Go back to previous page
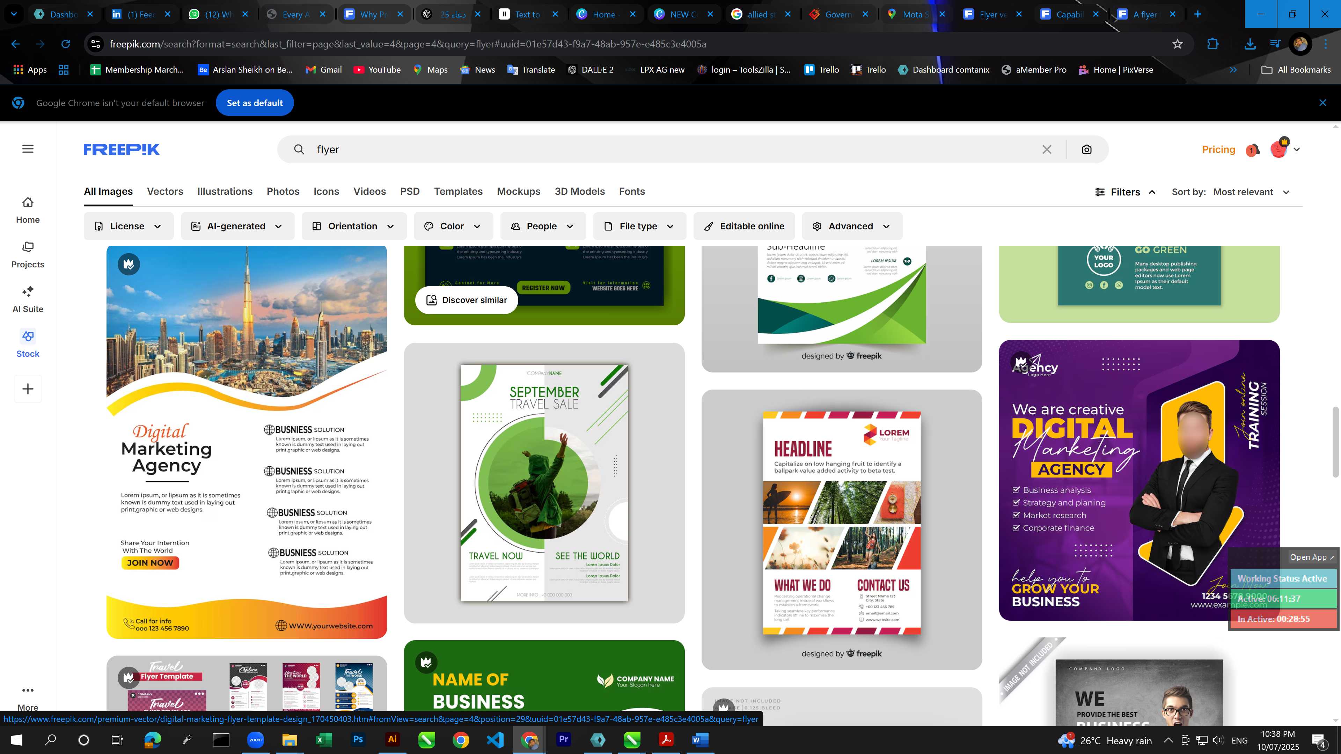Image resolution: width=1341 pixels, height=754 pixels. click(x=16, y=44)
